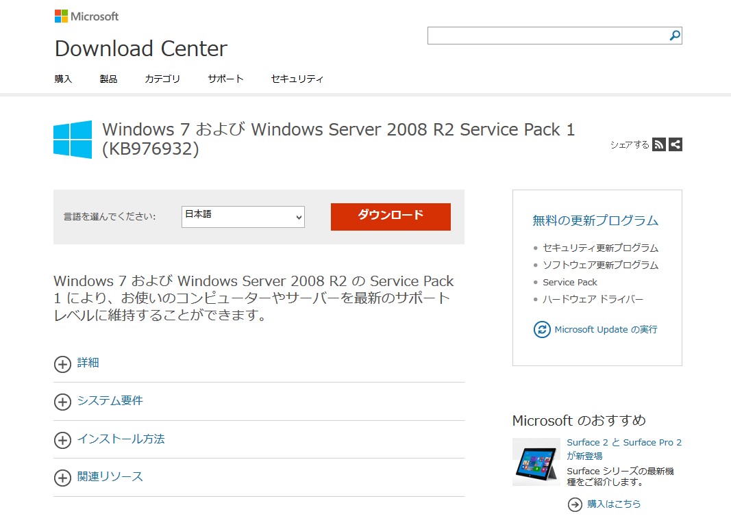Click the Microsoft logo in header
This screenshot has width=731, height=529.
click(86, 16)
